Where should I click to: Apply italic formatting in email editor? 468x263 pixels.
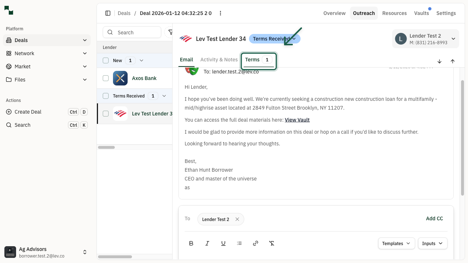(207, 243)
